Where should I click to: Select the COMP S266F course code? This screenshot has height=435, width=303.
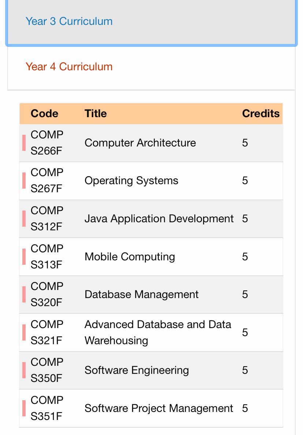click(47, 143)
